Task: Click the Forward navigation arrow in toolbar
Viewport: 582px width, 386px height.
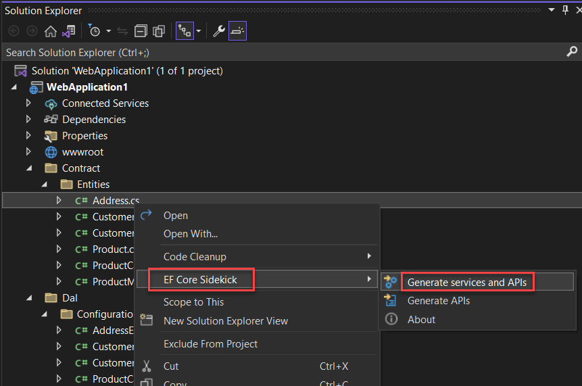Action: [32, 31]
